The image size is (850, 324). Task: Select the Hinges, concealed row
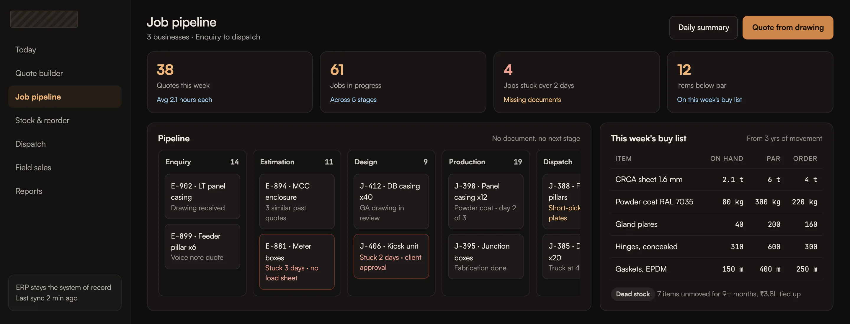coord(716,247)
